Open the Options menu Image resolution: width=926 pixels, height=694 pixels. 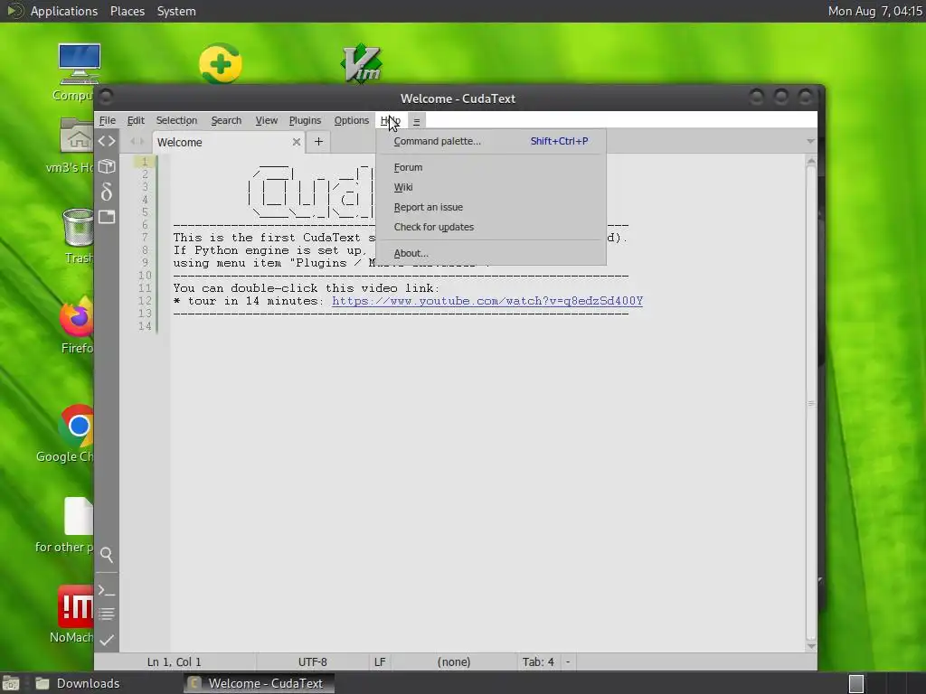(x=352, y=120)
